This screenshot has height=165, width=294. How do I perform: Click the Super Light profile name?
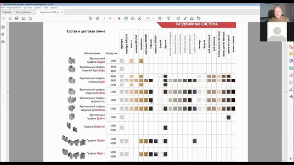[98, 70]
